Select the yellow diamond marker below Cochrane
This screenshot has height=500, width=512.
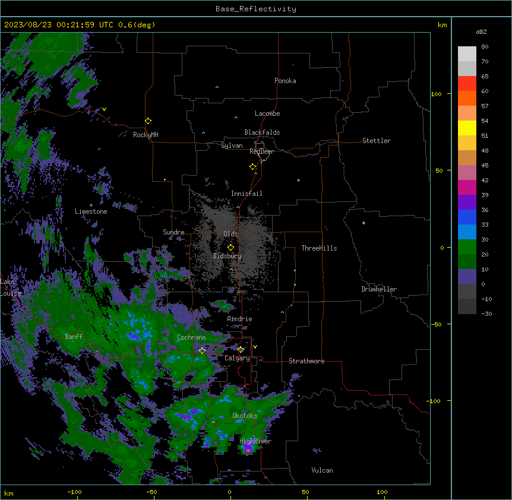[202, 351]
